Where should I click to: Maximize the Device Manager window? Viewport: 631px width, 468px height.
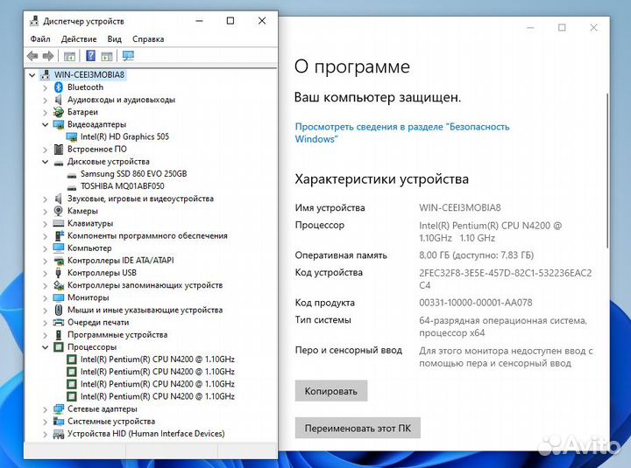pos(230,20)
